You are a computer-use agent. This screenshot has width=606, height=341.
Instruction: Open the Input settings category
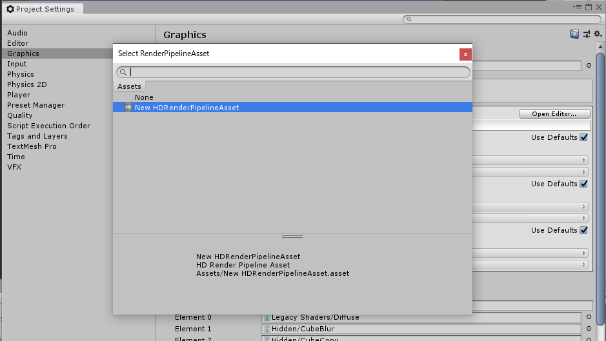17,64
